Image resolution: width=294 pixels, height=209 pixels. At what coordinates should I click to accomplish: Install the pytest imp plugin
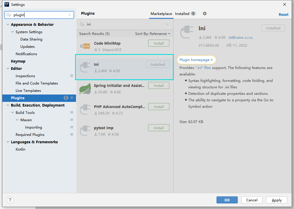[x=158, y=128]
